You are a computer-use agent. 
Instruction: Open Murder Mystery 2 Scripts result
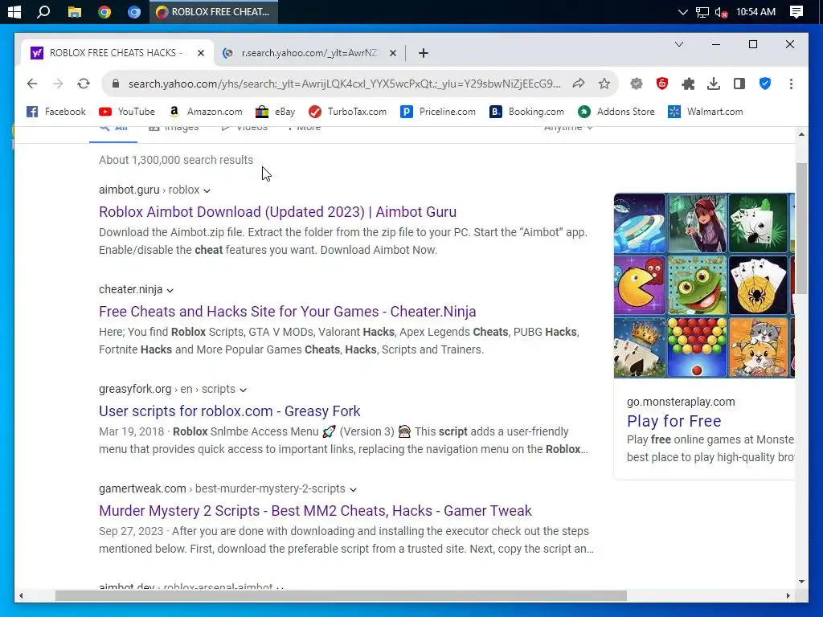click(315, 511)
